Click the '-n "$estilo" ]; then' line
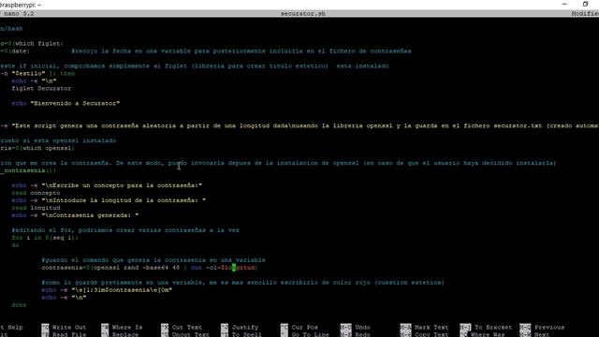Image resolution: width=599 pixels, height=337 pixels. pos(37,73)
